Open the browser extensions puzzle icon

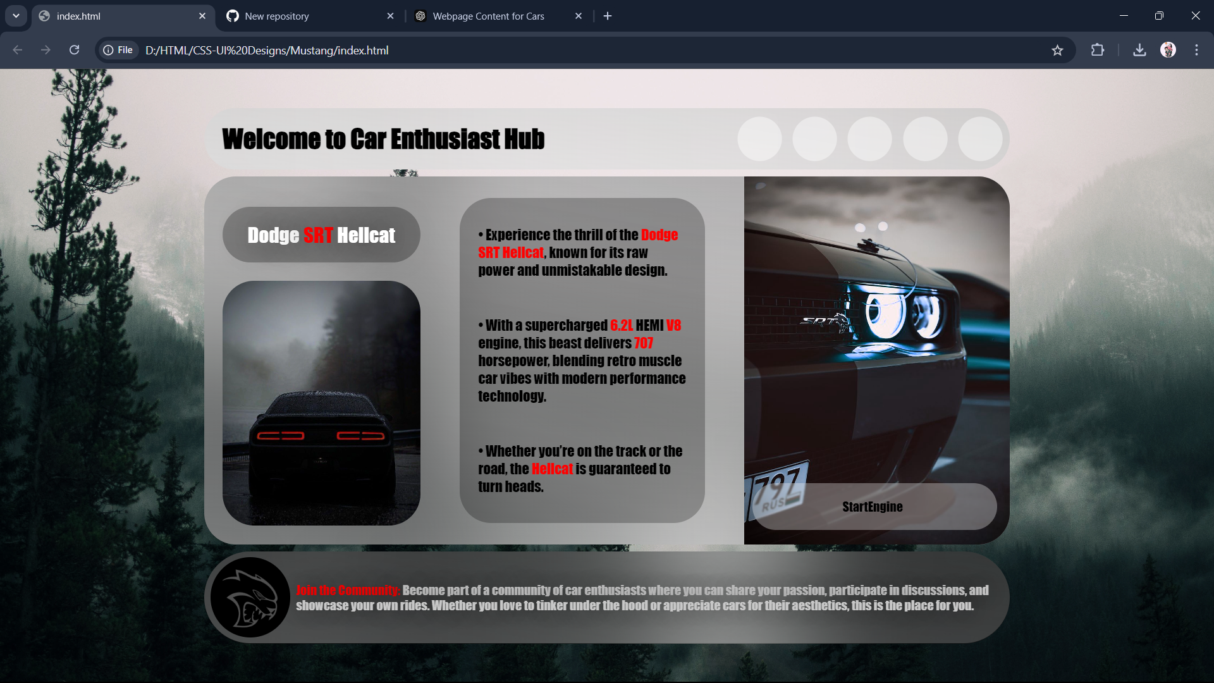click(1098, 50)
